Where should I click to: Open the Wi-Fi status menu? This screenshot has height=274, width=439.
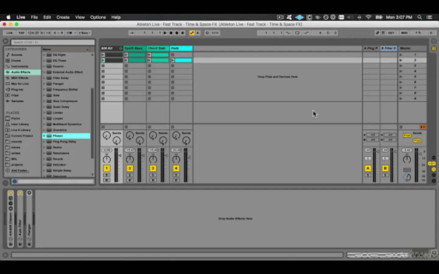[x=369, y=17]
